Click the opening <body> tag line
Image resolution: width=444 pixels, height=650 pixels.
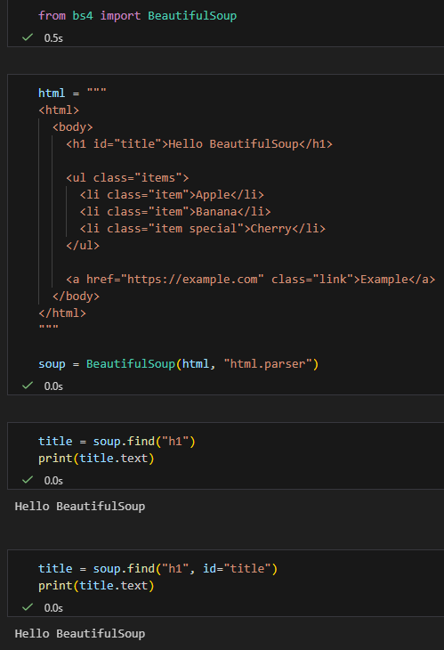(x=72, y=126)
